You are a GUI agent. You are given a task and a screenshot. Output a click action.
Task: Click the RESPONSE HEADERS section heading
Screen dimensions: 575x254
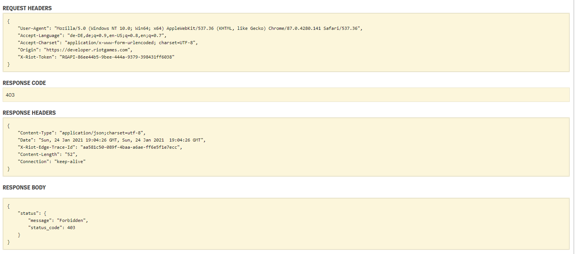click(x=29, y=112)
